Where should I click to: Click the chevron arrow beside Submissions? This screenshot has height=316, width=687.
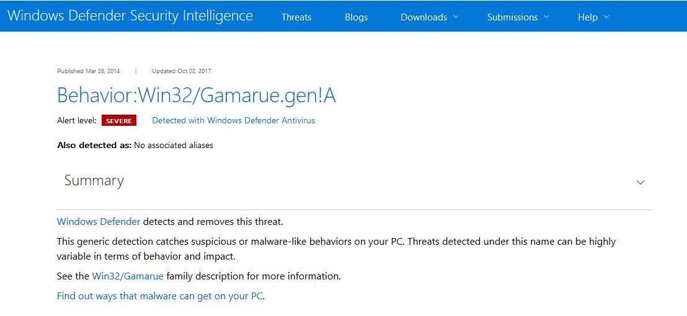546,17
